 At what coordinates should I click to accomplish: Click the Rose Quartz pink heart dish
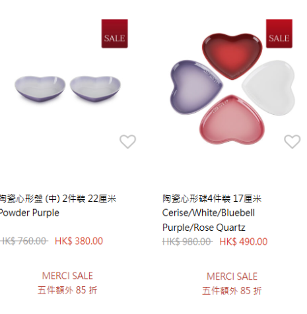[x=232, y=120]
